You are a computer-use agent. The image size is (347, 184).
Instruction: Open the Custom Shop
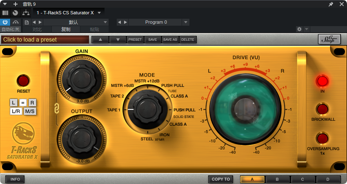coord(329,39)
